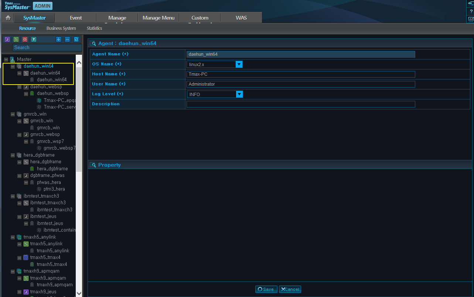474x297 pixels.
Task: Click the blue server icon of tmaxh5_tmax4
Action: pyautogui.click(x=26, y=257)
